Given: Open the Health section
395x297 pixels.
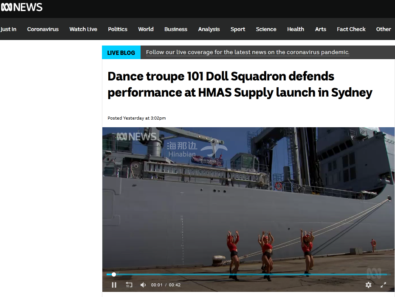Looking at the screenshot, I should (296, 29).
